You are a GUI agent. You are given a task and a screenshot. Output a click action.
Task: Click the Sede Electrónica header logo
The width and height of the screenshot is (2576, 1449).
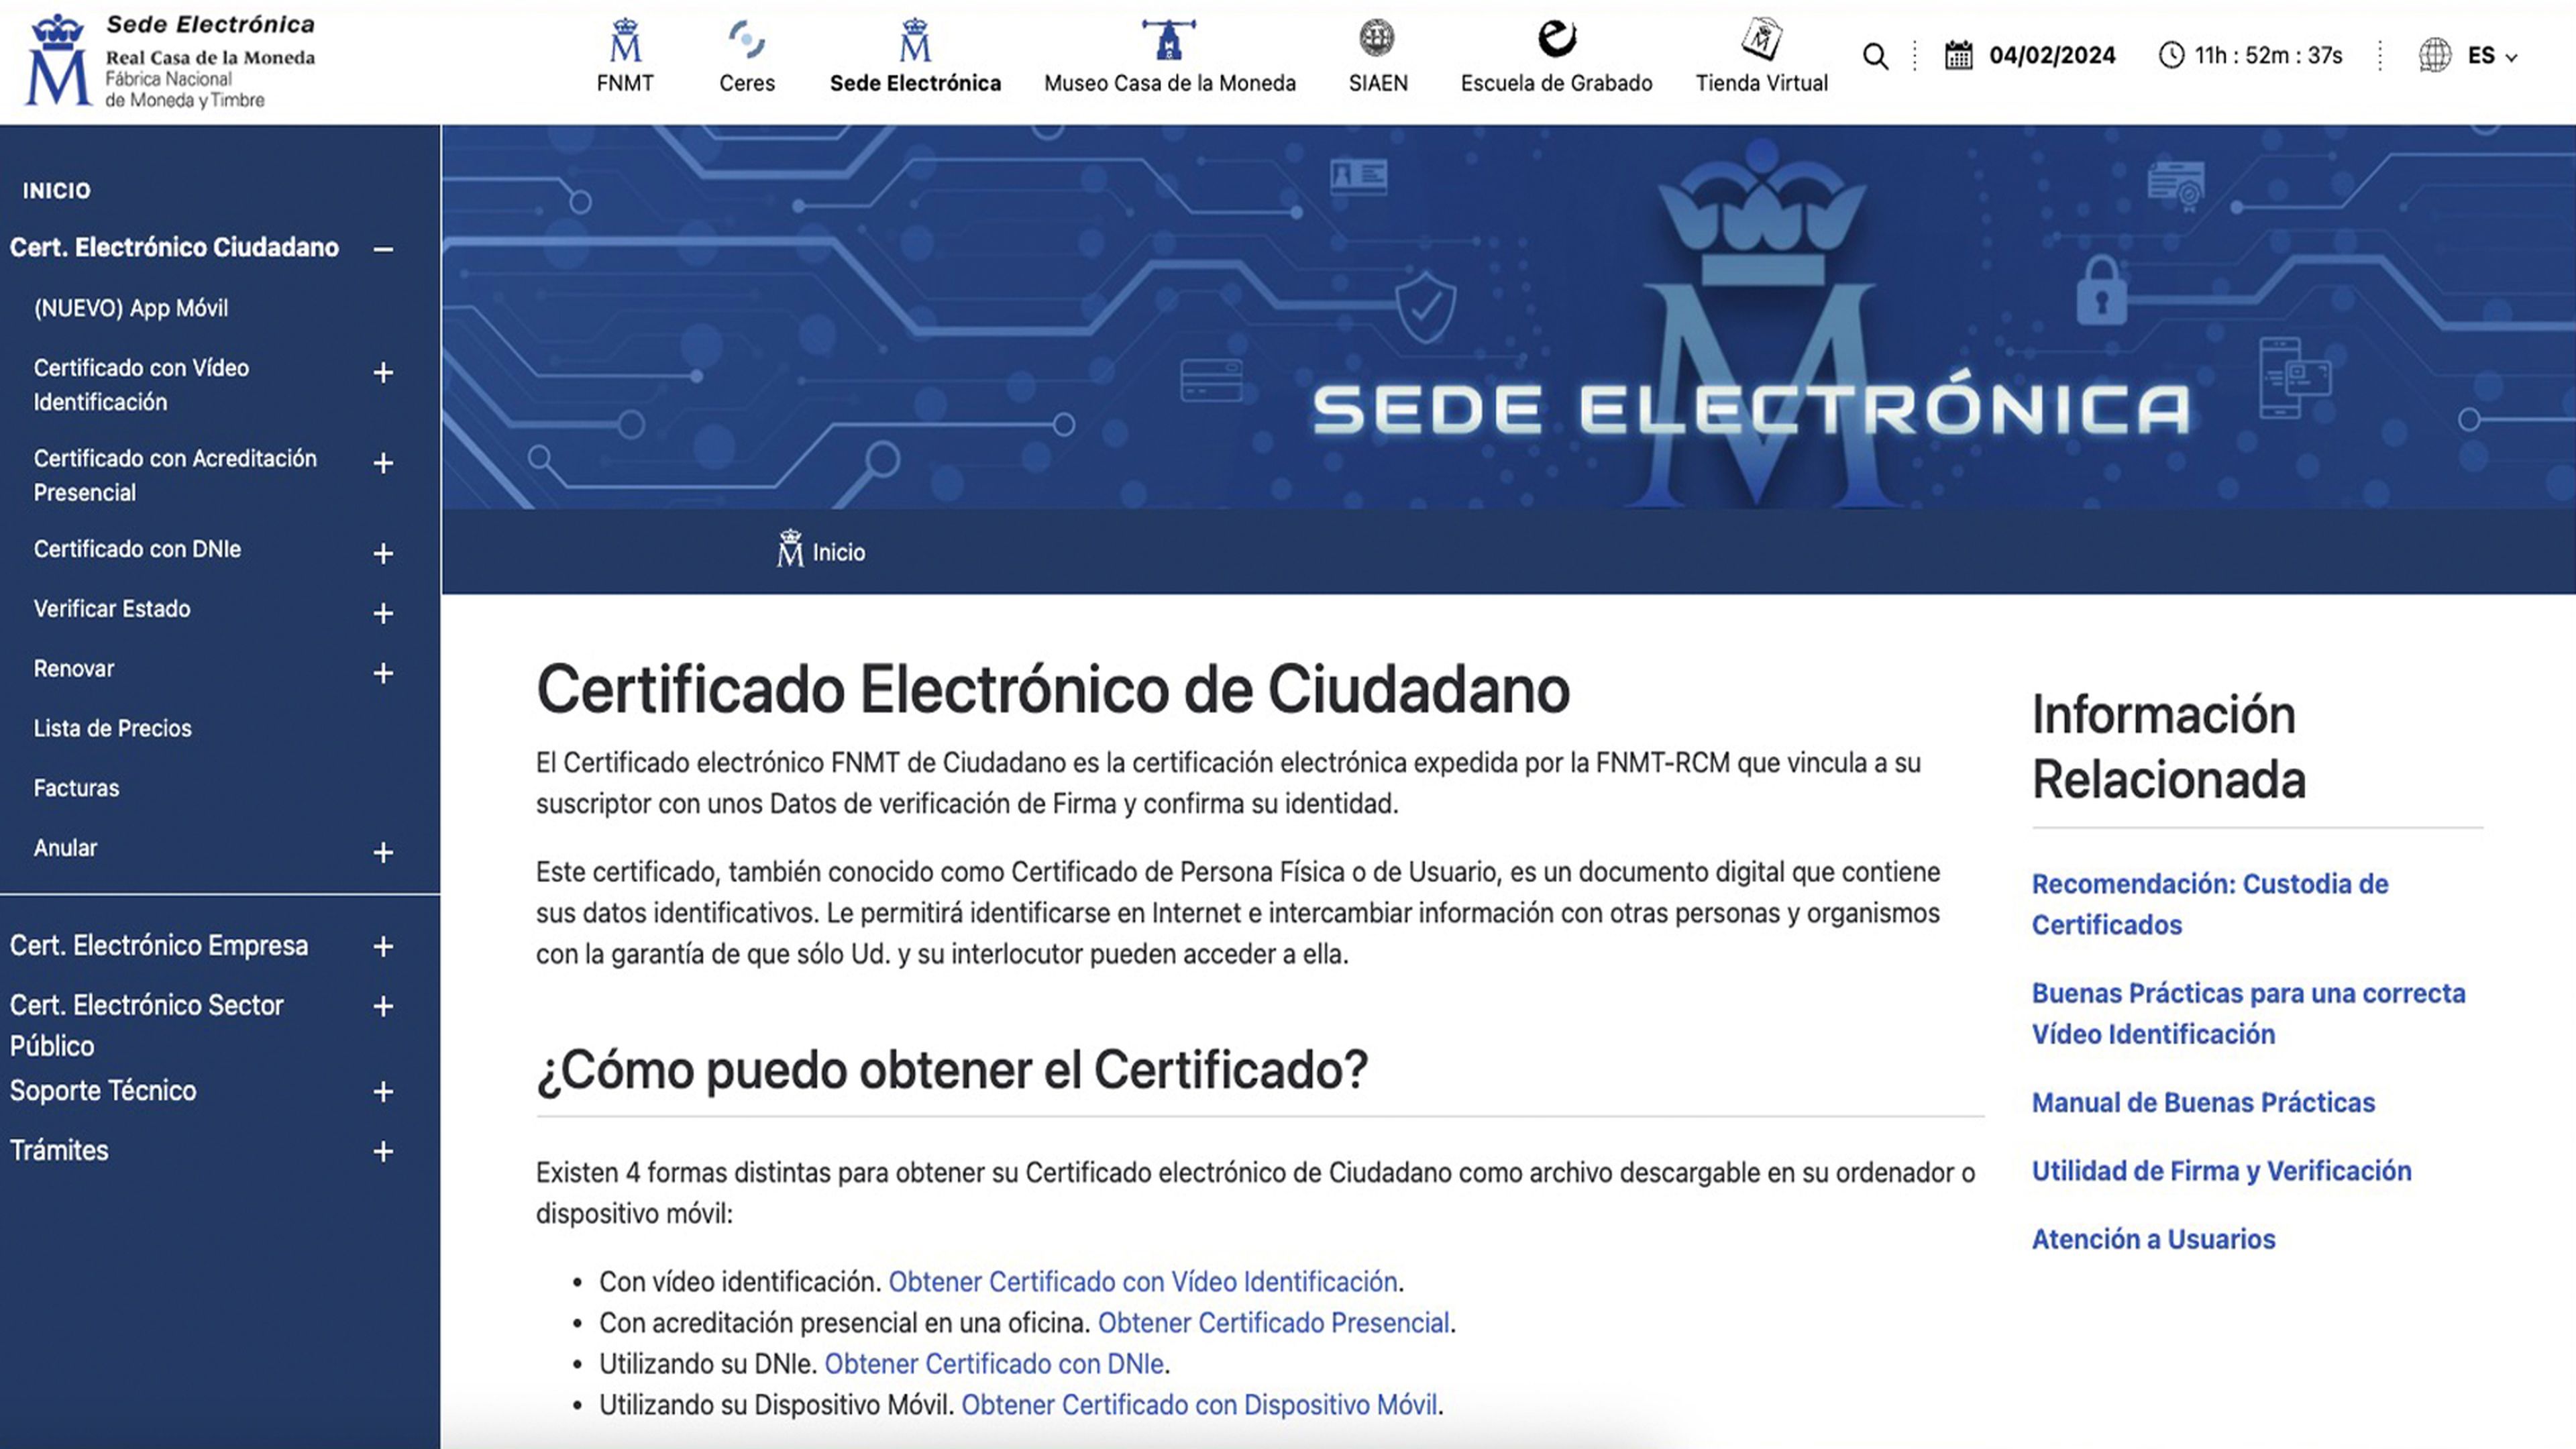pyautogui.click(x=170, y=60)
